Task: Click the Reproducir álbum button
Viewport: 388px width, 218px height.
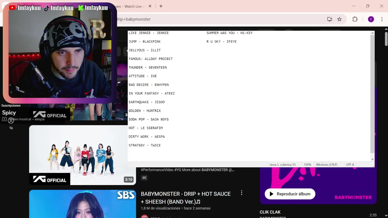Action: click(290, 194)
